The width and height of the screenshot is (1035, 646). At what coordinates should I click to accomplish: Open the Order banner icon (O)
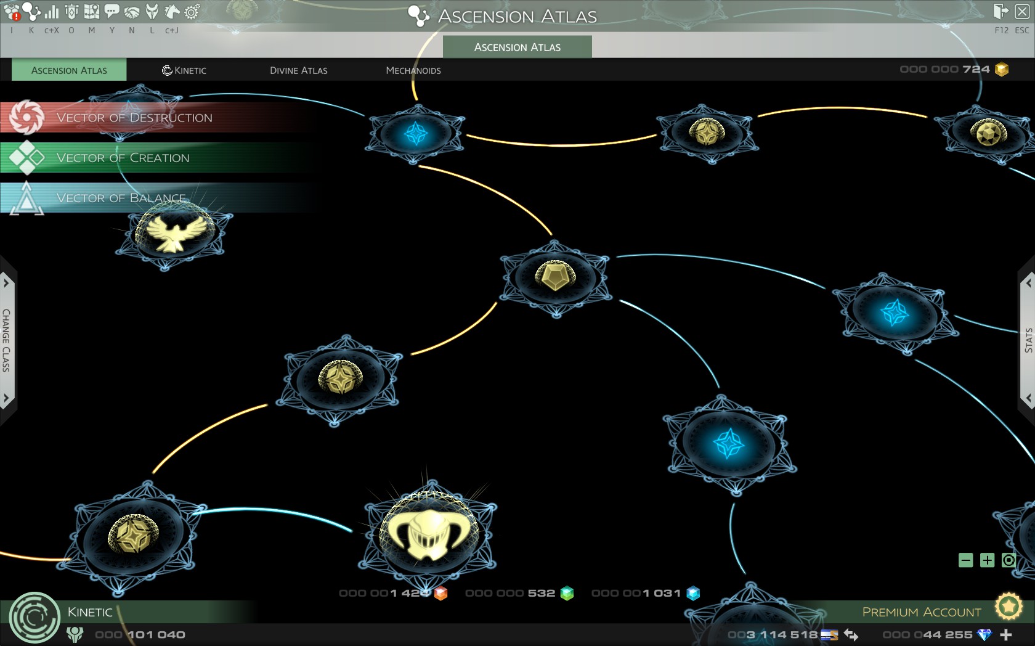coord(71,12)
